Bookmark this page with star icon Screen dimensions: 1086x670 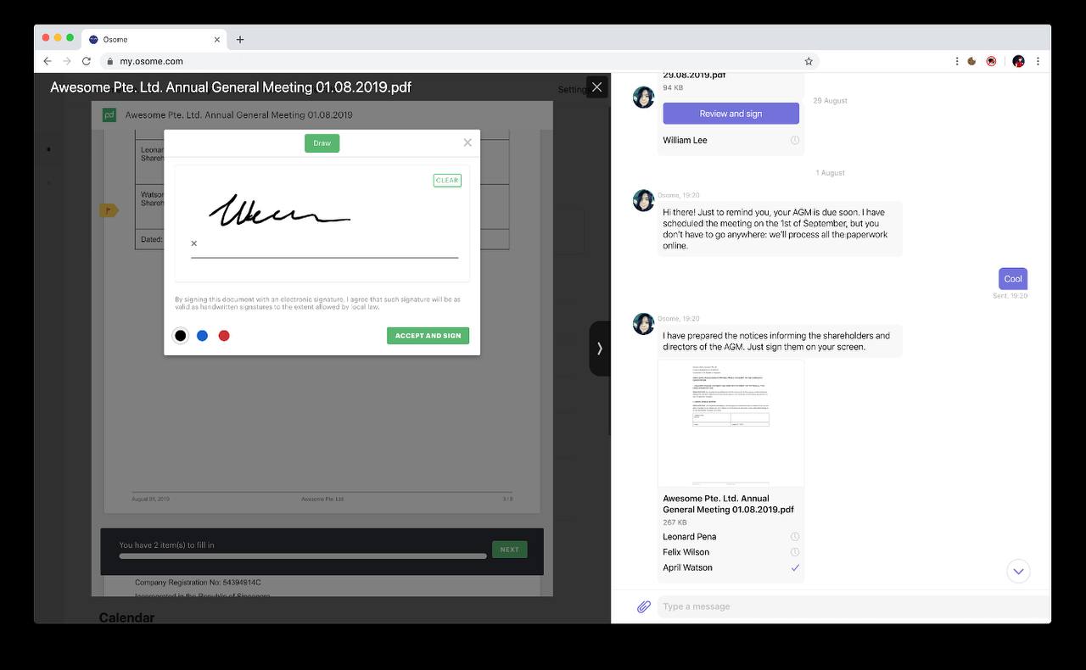point(809,61)
